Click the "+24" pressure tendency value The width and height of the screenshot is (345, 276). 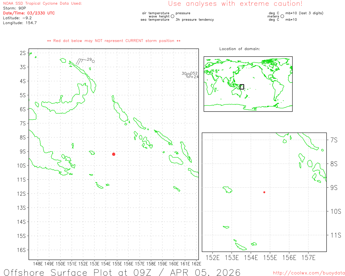coord(195,77)
